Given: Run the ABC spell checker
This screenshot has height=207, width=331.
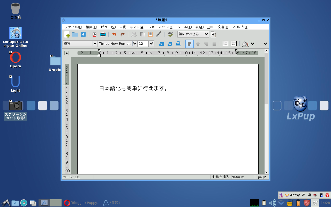Looking at the screenshot, I should [x=170, y=34].
